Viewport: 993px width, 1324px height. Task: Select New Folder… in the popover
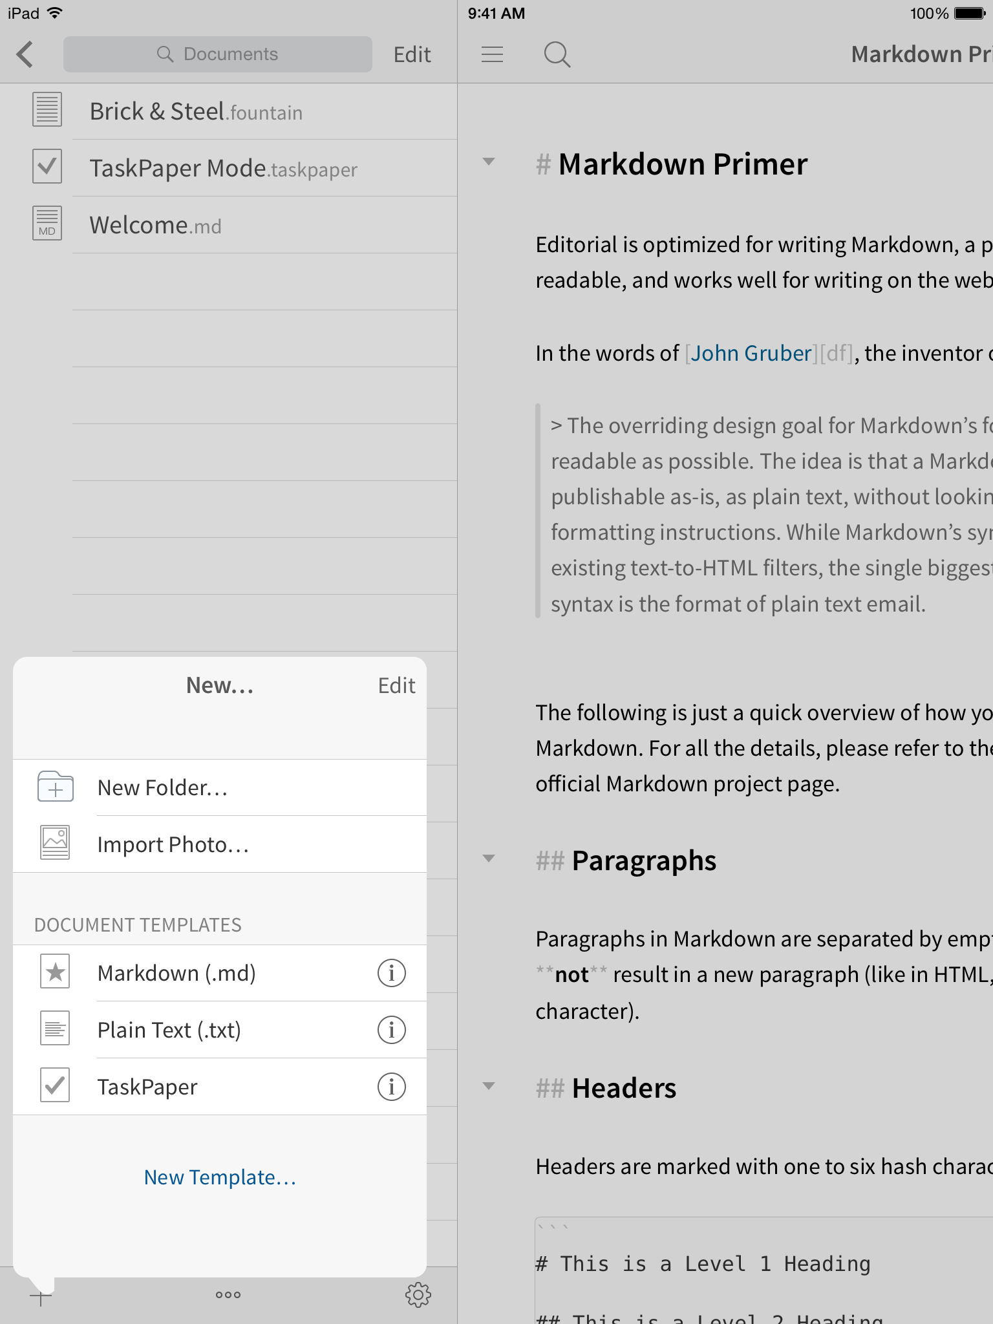tap(162, 787)
